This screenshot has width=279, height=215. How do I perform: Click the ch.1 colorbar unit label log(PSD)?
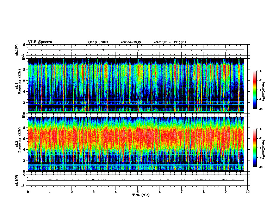click(x=263, y=92)
